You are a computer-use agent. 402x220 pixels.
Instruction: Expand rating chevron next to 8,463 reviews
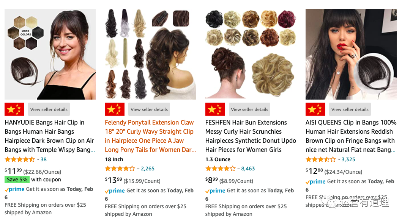238,169
